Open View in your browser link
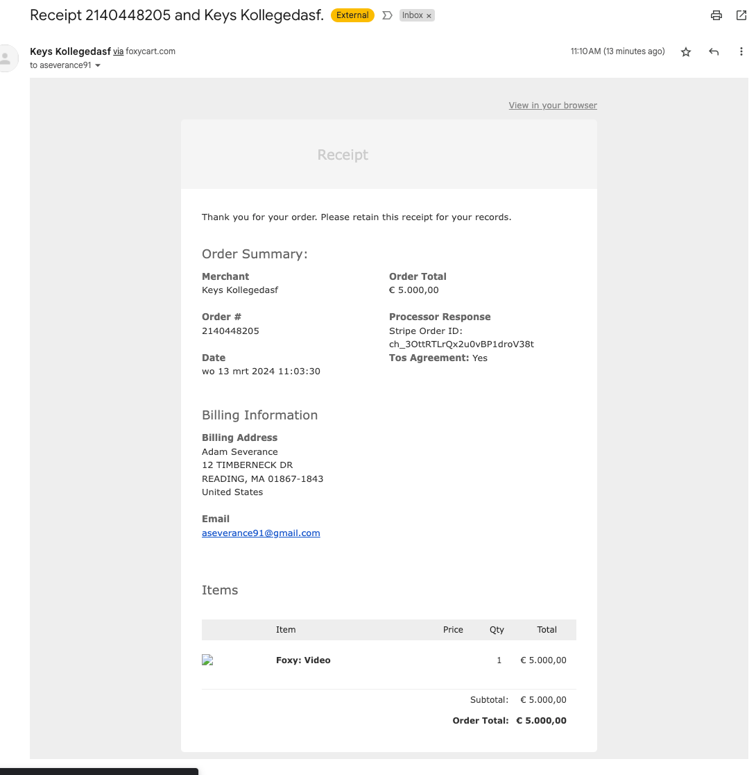The image size is (756, 775). point(553,106)
